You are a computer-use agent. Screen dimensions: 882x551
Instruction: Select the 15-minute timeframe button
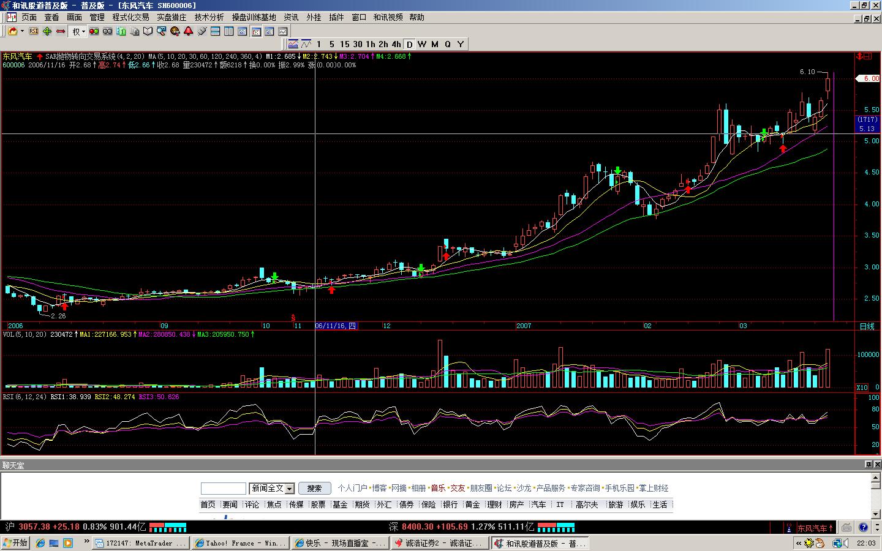344,44
